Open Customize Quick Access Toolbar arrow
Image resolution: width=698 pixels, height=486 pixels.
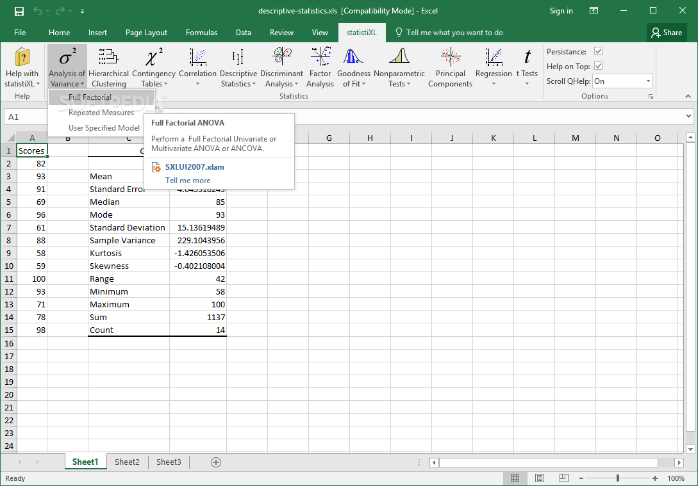click(82, 12)
